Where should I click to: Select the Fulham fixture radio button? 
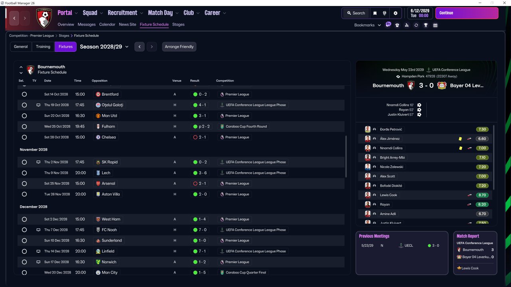24,126
